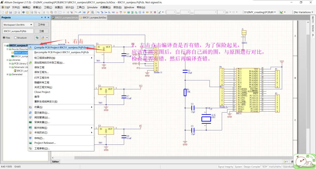Open 仿真(S) submenu in context menu
This screenshot has width=316, height=169.
(x=61, y=107)
